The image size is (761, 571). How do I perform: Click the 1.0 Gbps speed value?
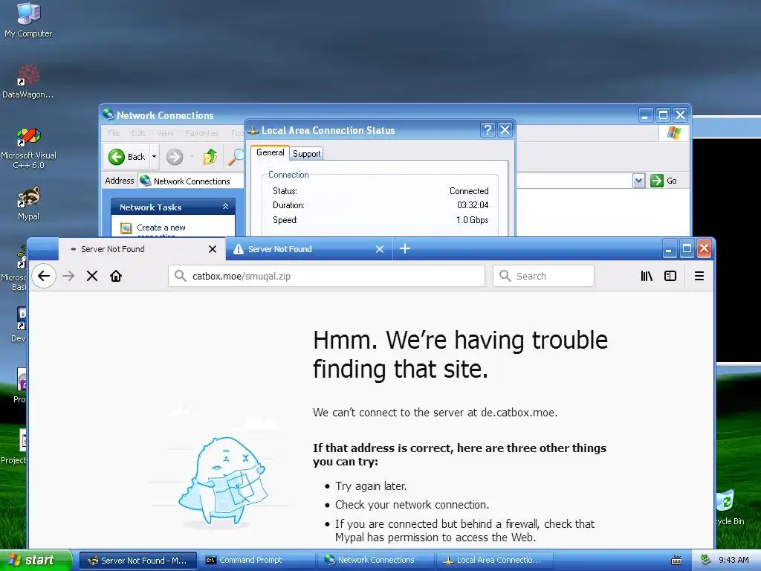(x=472, y=220)
